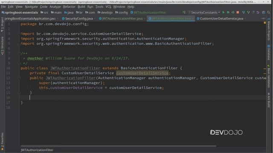This screenshot has width=273, height=153.
Task: Open the Code menu
Action: click(x=44, y=7)
